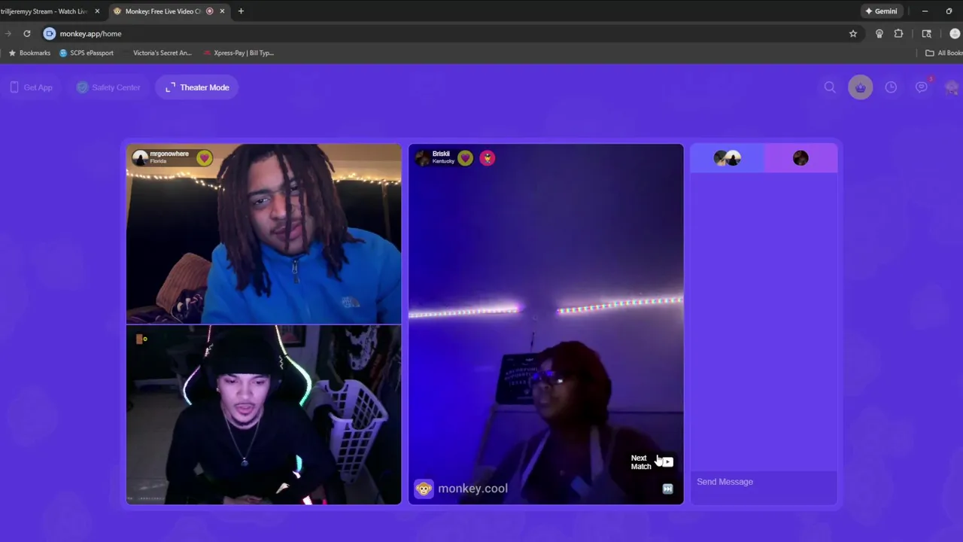Click the heart badge next to mrgonowhere
Viewport: 963px width, 542px height.
(x=204, y=158)
